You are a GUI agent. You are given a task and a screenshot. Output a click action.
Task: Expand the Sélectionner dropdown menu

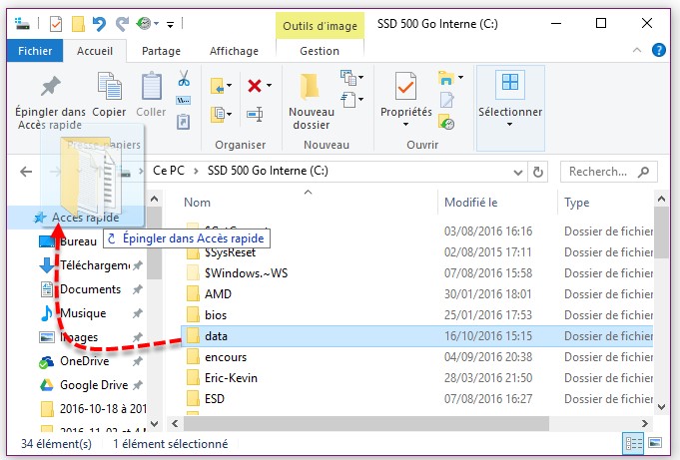click(x=510, y=124)
